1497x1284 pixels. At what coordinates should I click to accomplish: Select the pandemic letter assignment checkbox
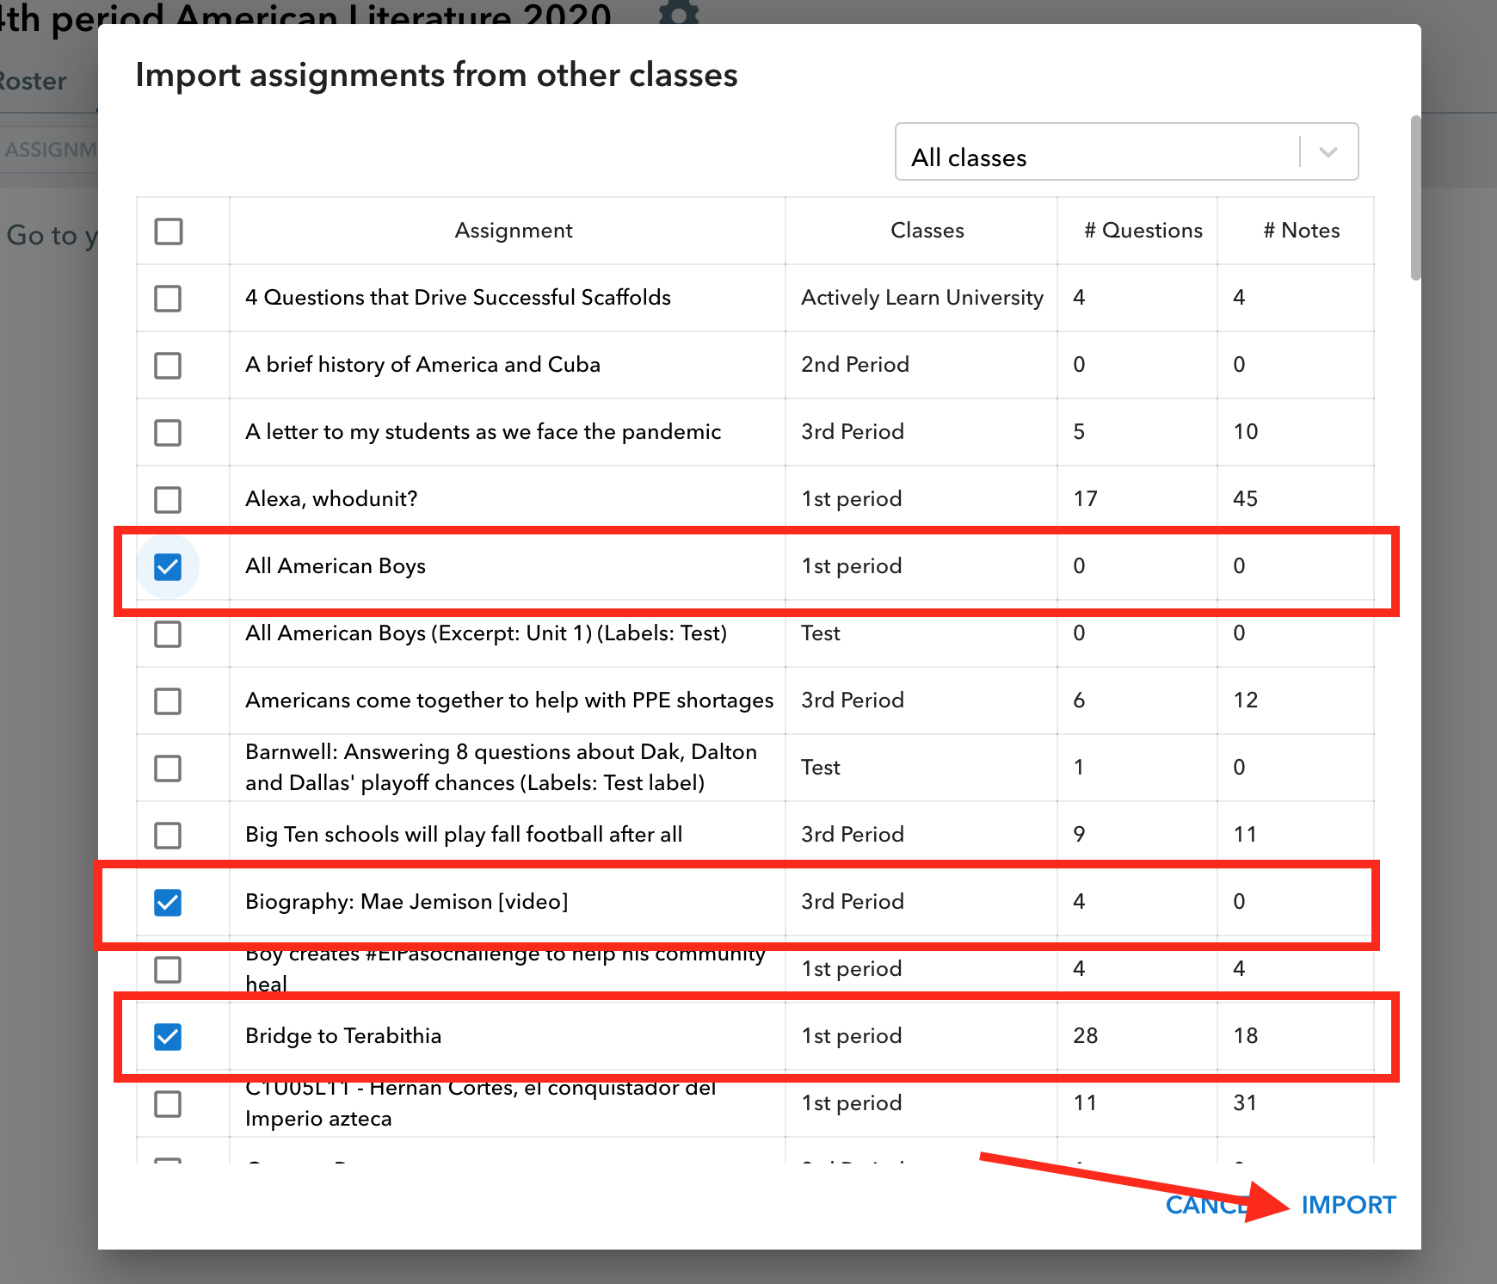[168, 432]
